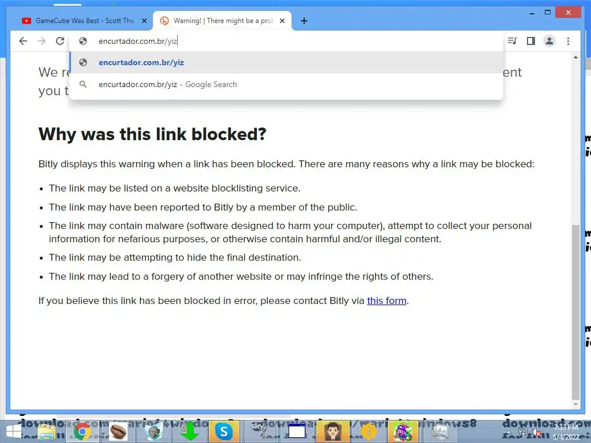The image size is (591, 443).
Task: Open the blank window taskbar icon
Action: (x=297, y=431)
